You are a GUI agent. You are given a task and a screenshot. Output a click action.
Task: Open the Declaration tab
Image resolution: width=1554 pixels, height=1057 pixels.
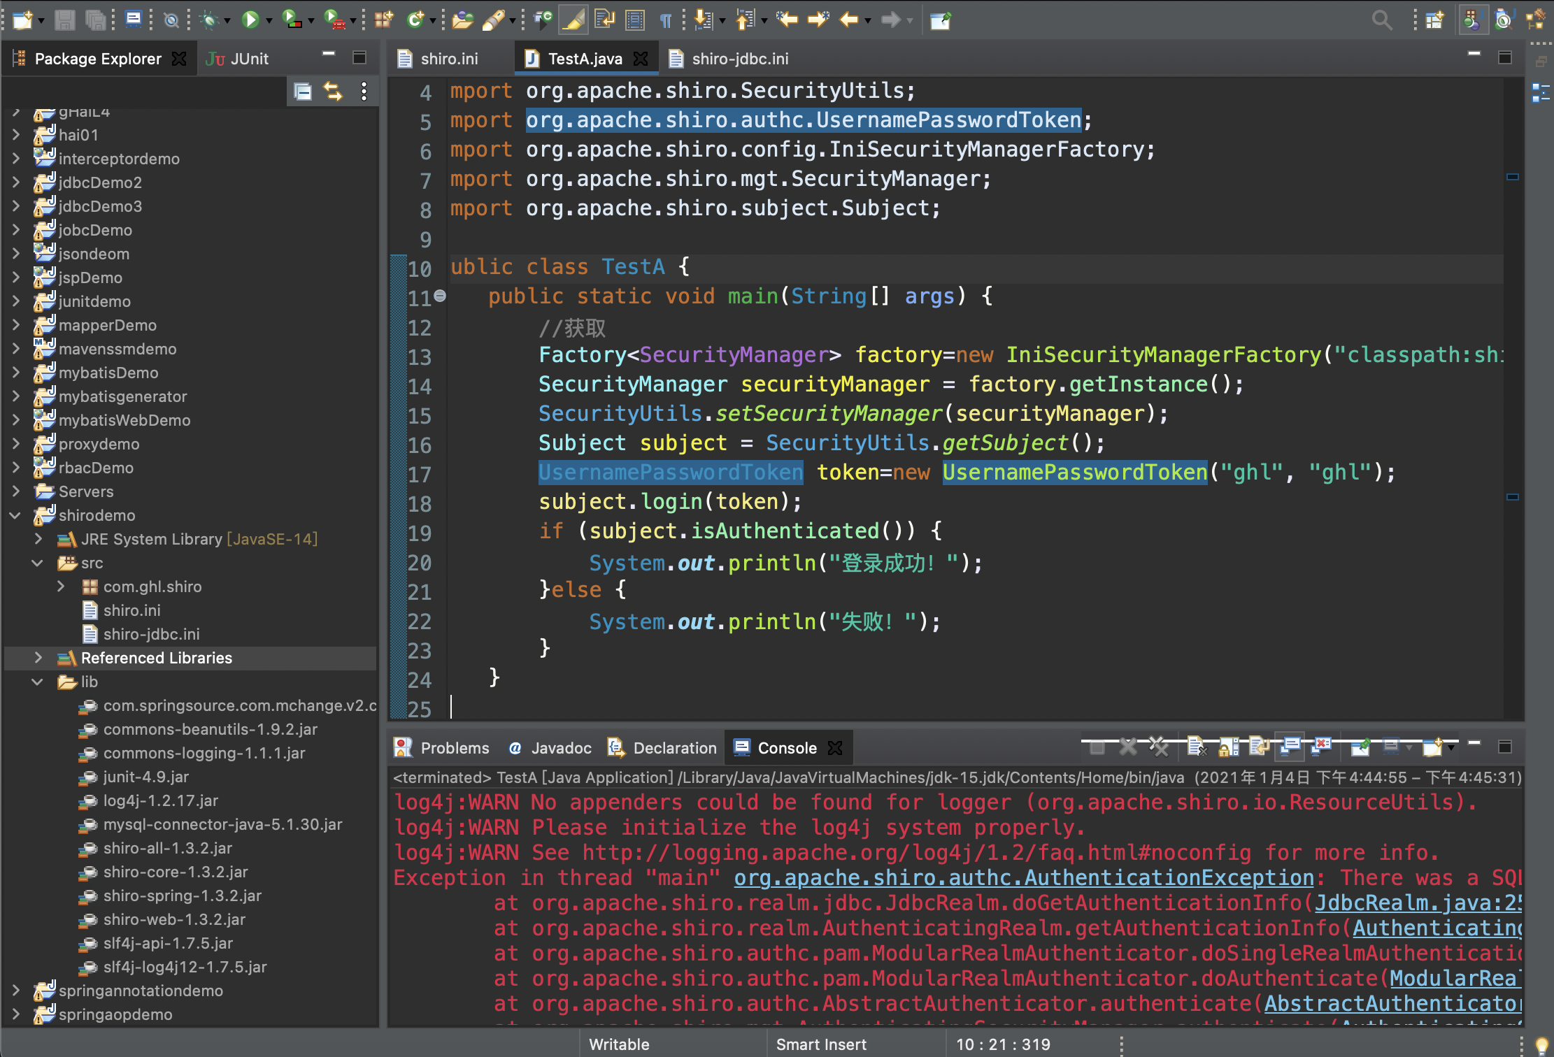tap(662, 748)
